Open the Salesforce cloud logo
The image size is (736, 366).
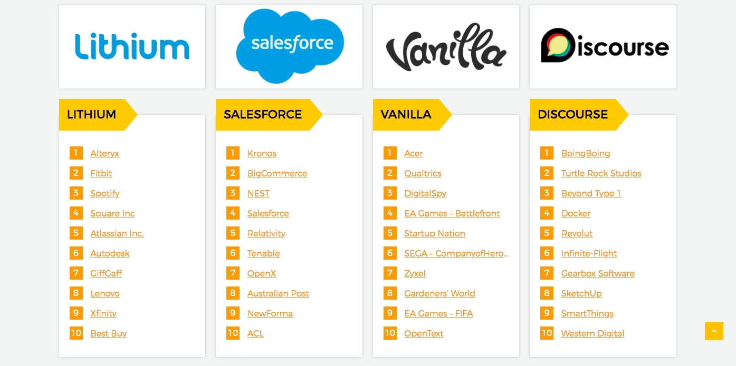(289, 47)
